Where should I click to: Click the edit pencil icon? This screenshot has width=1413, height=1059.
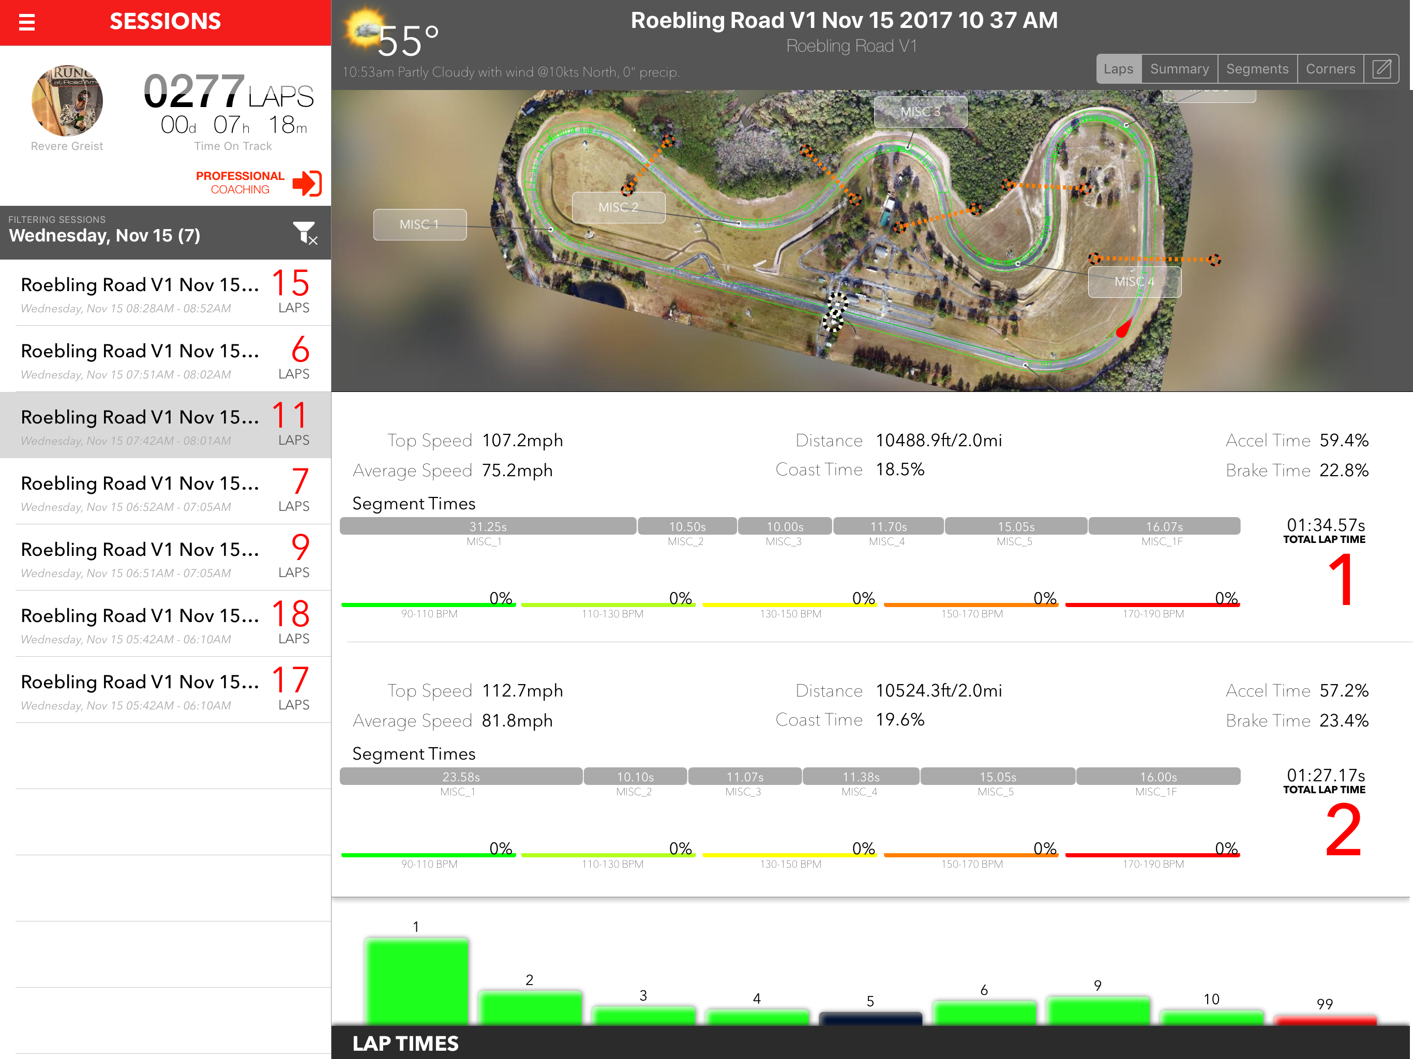pyautogui.click(x=1381, y=69)
